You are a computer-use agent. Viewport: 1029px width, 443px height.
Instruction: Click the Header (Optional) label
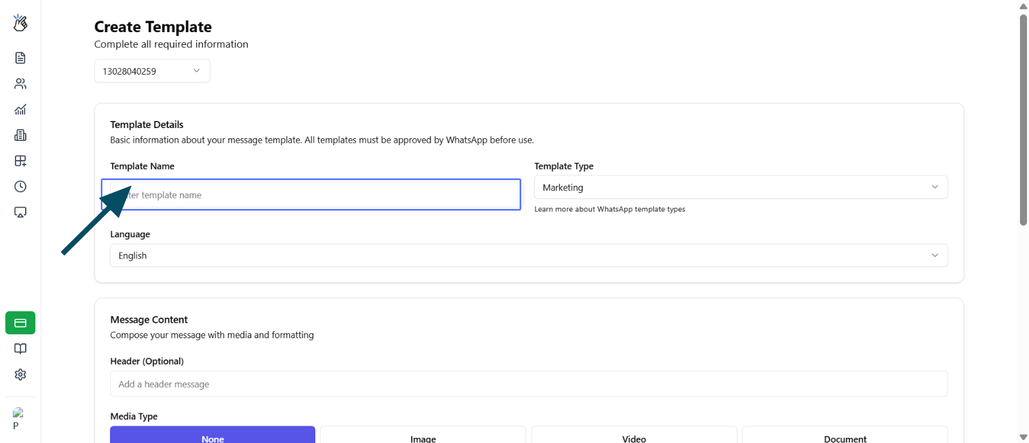tap(147, 361)
